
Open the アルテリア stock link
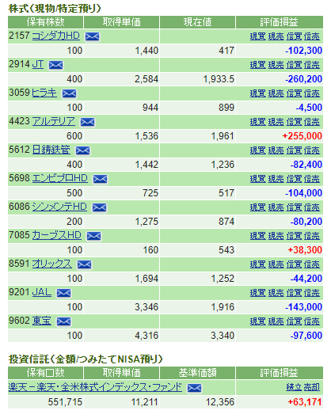pyautogui.click(x=54, y=121)
